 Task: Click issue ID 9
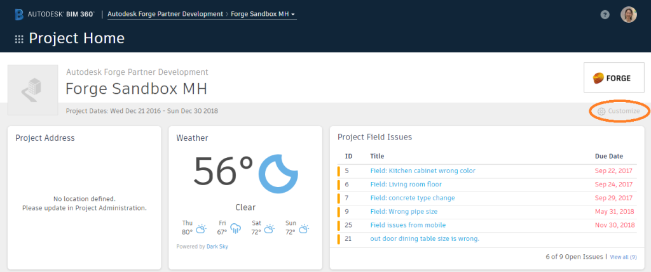pos(346,212)
